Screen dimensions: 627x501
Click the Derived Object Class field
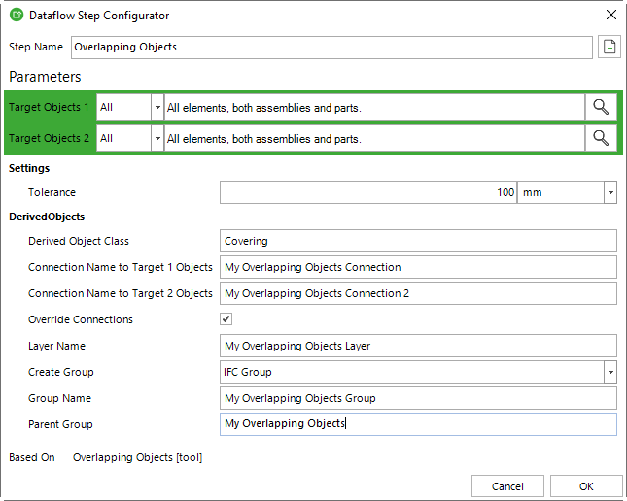(418, 241)
